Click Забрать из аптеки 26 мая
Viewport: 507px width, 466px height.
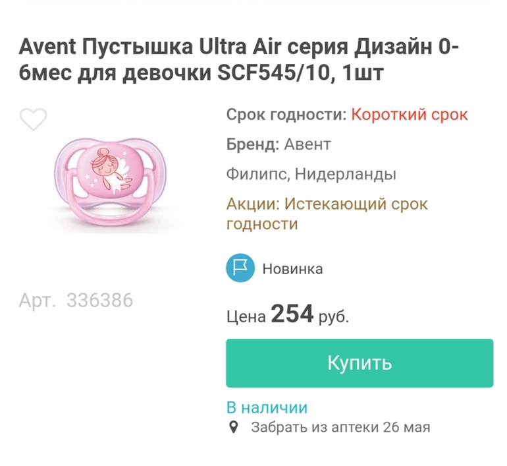(x=340, y=427)
